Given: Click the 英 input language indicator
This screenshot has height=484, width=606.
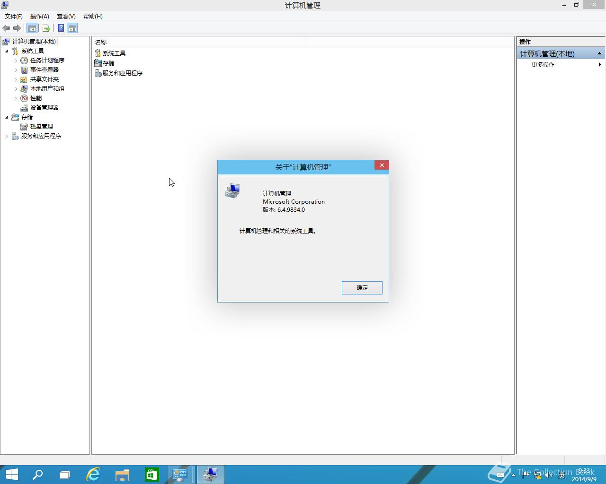Looking at the screenshot, I should click(562, 475).
